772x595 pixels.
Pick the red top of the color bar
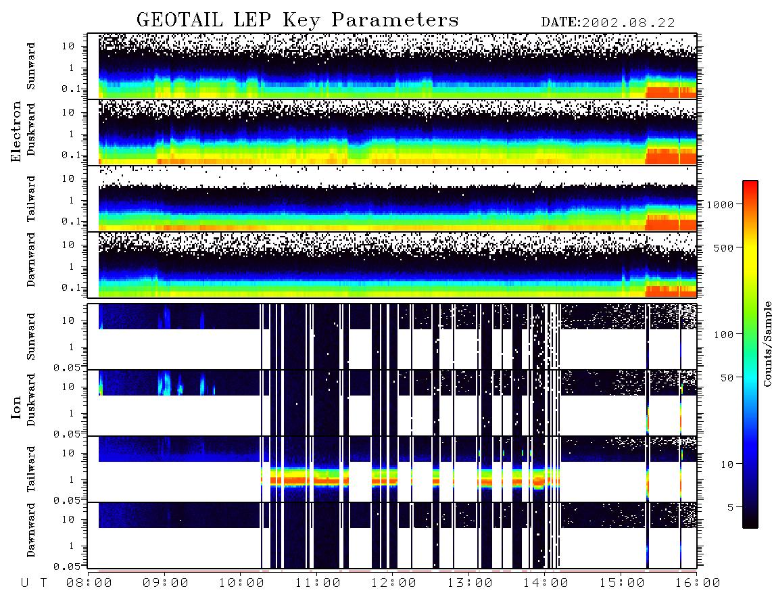pos(750,189)
